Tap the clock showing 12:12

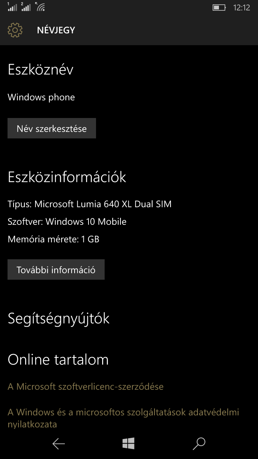tap(242, 8)
